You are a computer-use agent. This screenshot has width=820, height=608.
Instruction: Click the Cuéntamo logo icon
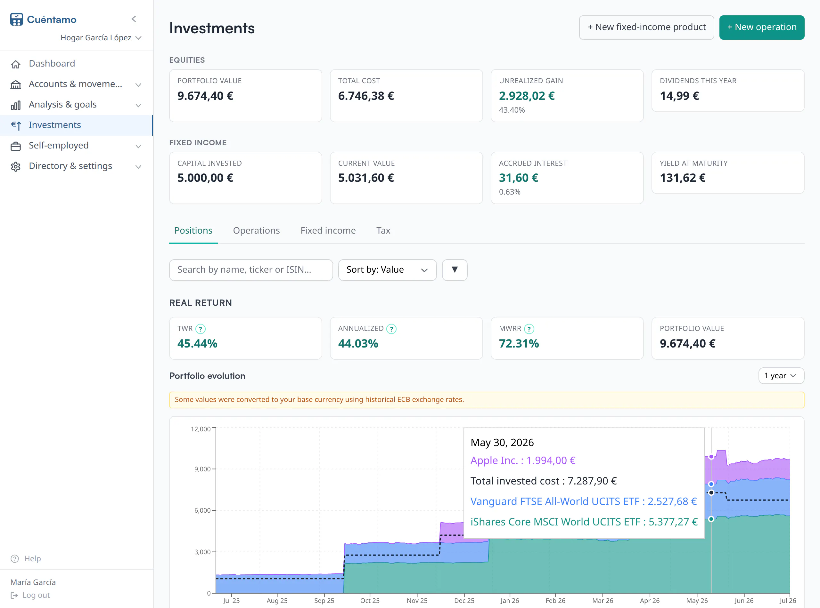point(17,20)
